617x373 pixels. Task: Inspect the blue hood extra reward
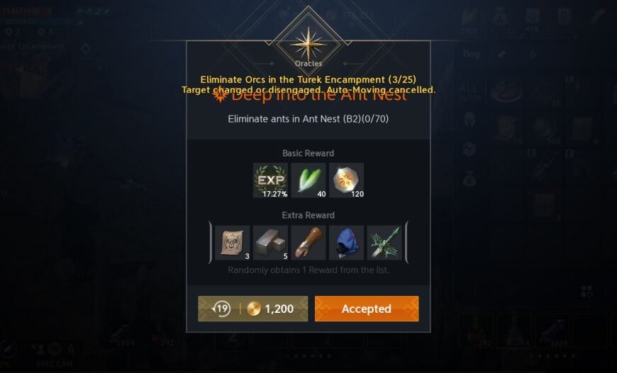[x=346, y=243]
